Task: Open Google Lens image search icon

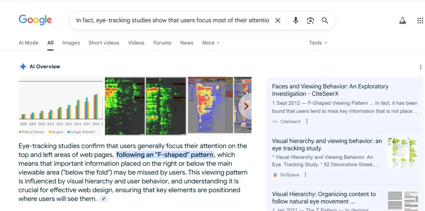Action: (x=311, y=20)
